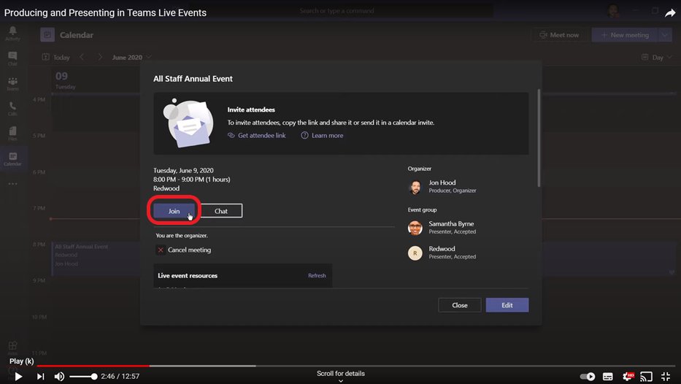Edit the All Staff Annual Event
Viewport: 681px width, 384px height.
click(x=507, y=305)
